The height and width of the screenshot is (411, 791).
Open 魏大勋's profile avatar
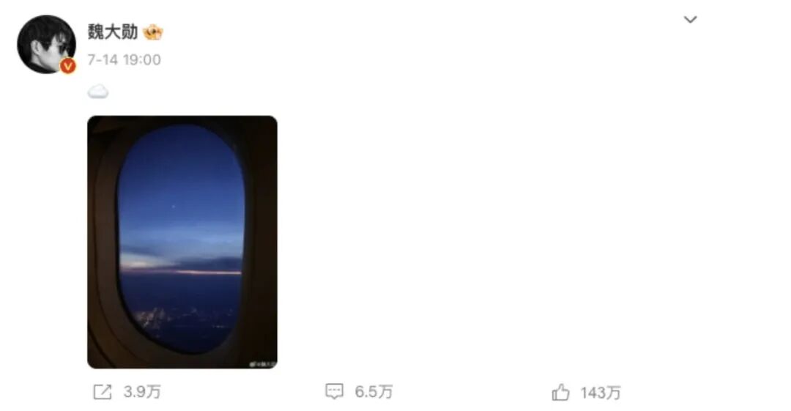coord(46,45)
